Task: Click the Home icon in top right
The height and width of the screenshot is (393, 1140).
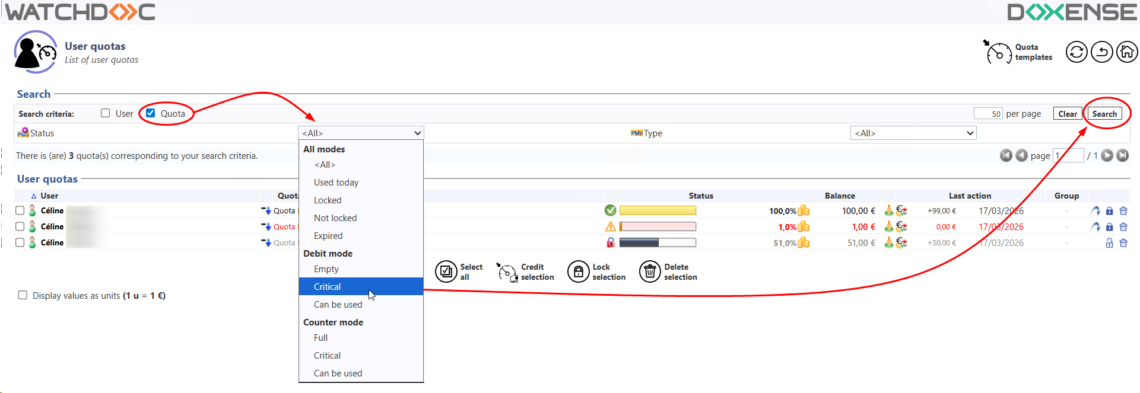Action: [x=1126, y=52]
